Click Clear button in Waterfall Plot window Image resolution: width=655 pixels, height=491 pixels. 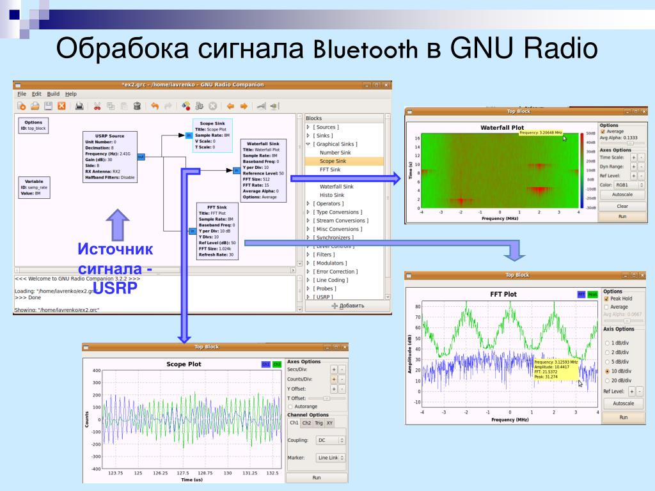tap(622, 207)
